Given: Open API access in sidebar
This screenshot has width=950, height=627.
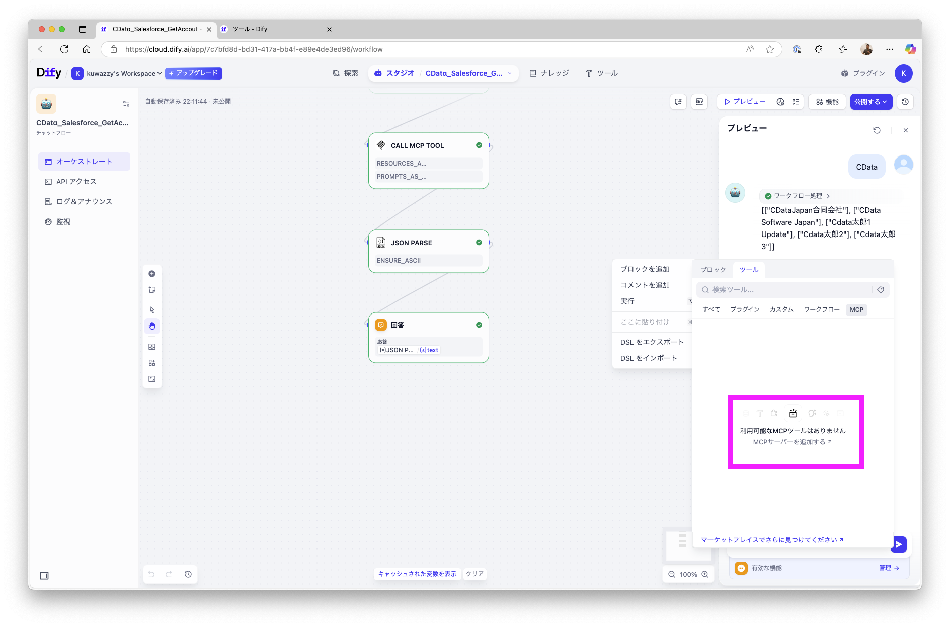Looking at the screenshot, I should (x=84, y=182).
